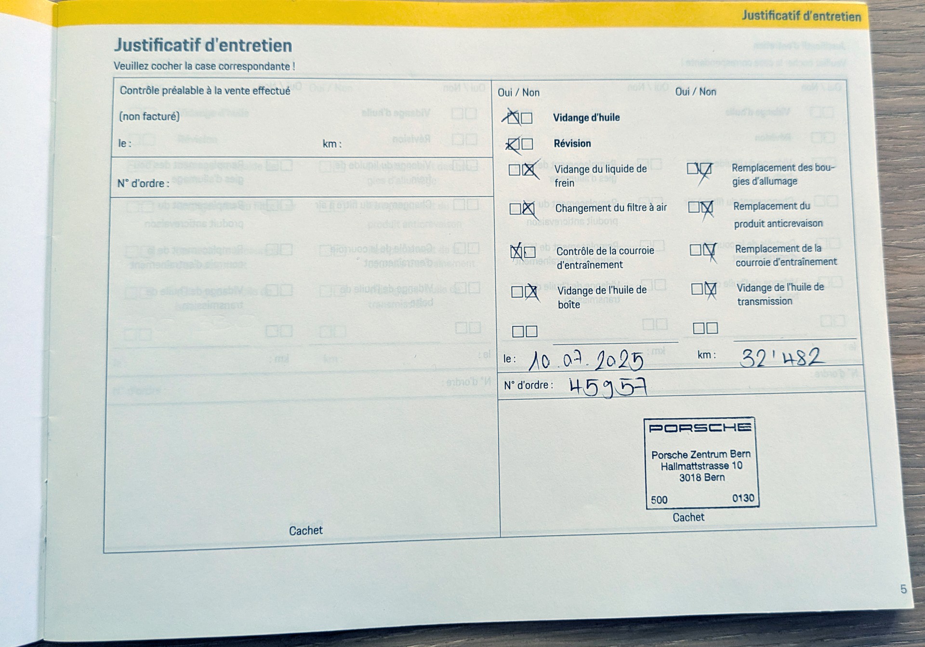Click the 'Révision' label
This screenshot has width=925, height=647.
click(x=572, y=144)
